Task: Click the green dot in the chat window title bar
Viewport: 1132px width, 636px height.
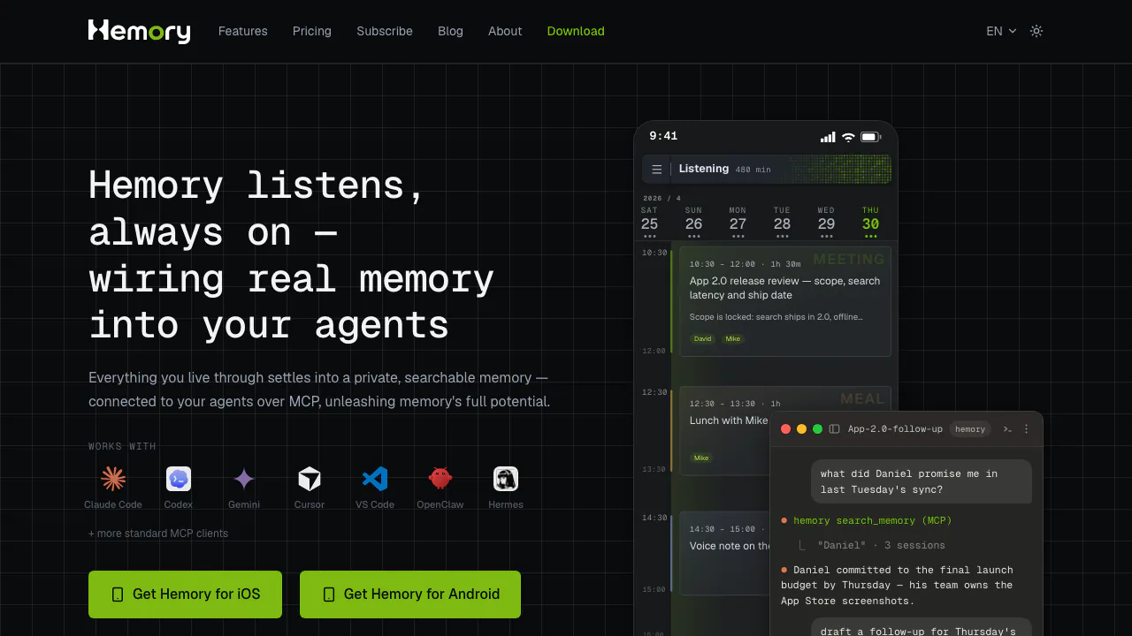Action: pos(817,429)
